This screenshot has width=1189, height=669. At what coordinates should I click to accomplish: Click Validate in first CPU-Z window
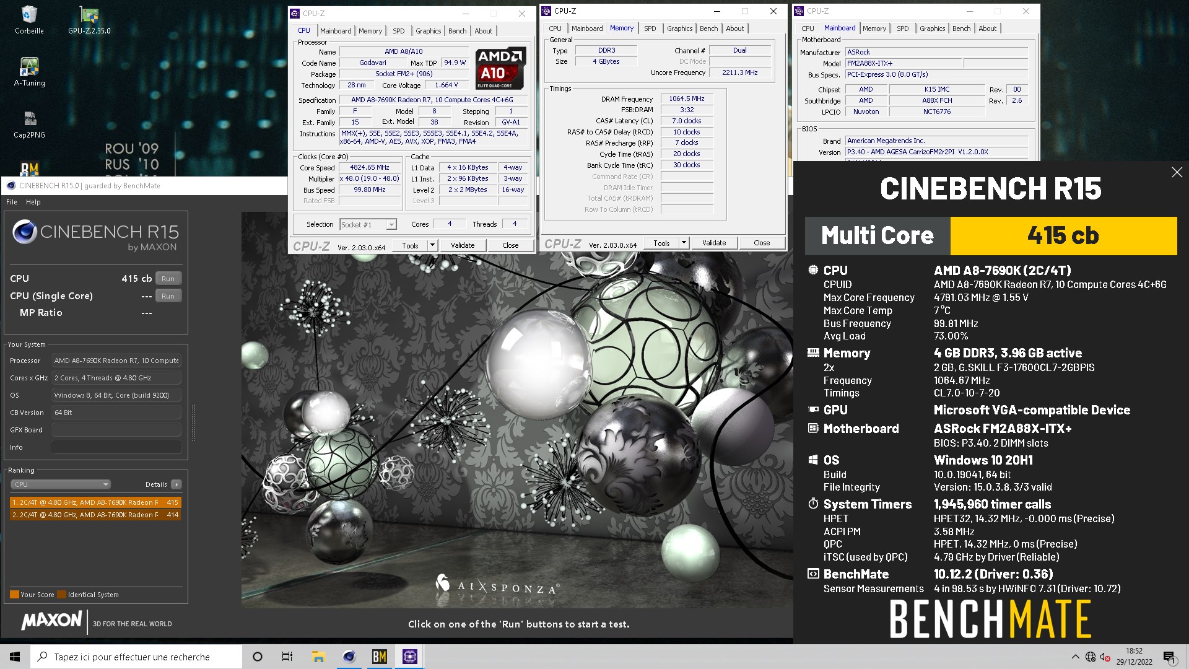[x=463, y=245]
